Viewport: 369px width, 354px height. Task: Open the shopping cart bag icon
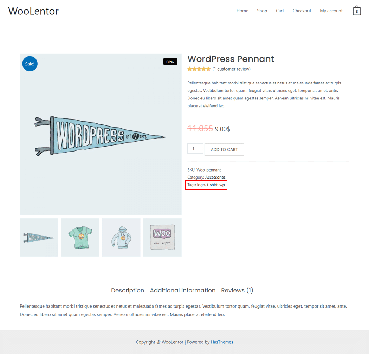point(357,11)
